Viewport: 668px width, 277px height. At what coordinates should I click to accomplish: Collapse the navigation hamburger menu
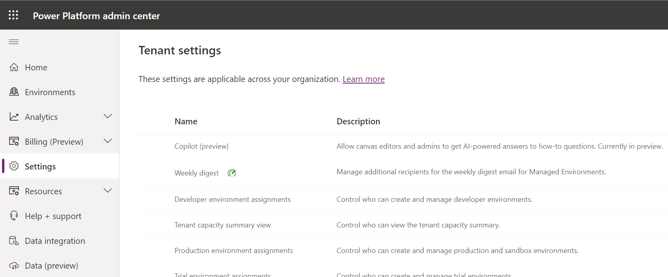pos(14,42)
